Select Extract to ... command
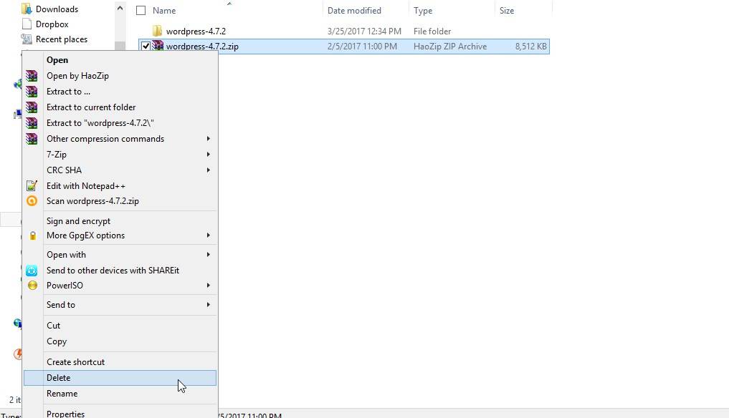This screenshot has width=729, height=418. click(68, 91)
